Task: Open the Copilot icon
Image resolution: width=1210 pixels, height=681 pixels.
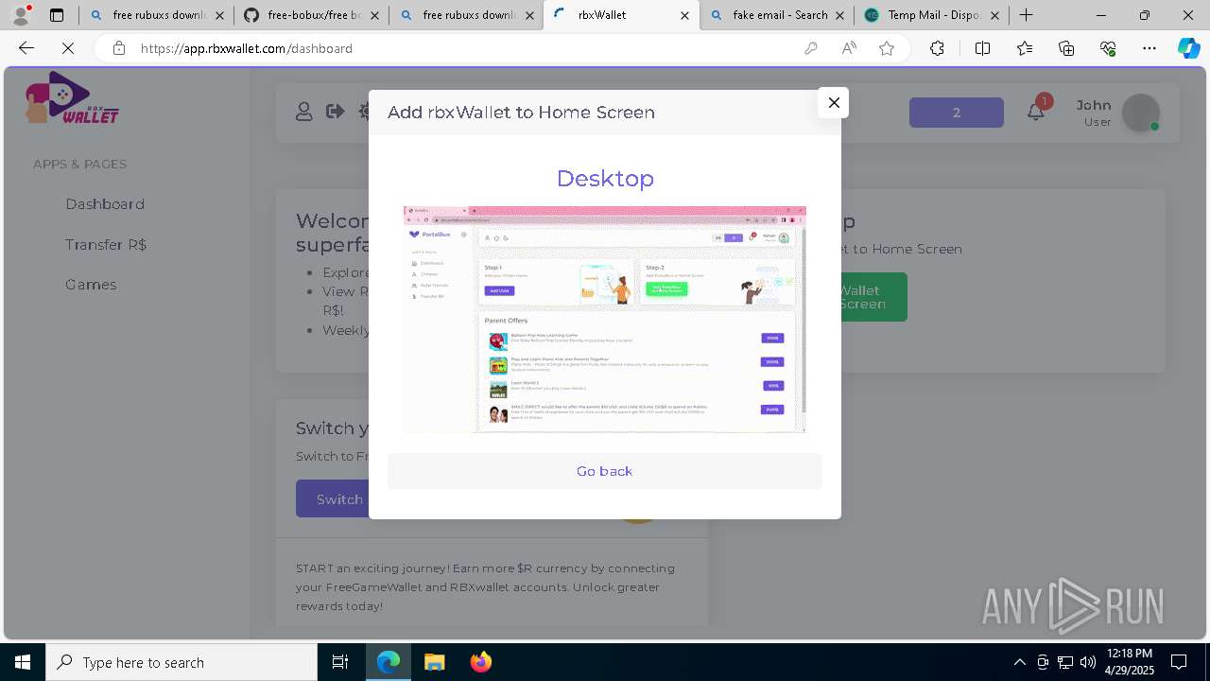Action: tap(1188, 48)
